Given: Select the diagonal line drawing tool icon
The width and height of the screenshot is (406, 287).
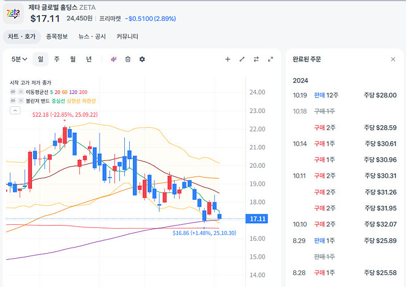Looking at the screenshot, I should tap(242, 59).
